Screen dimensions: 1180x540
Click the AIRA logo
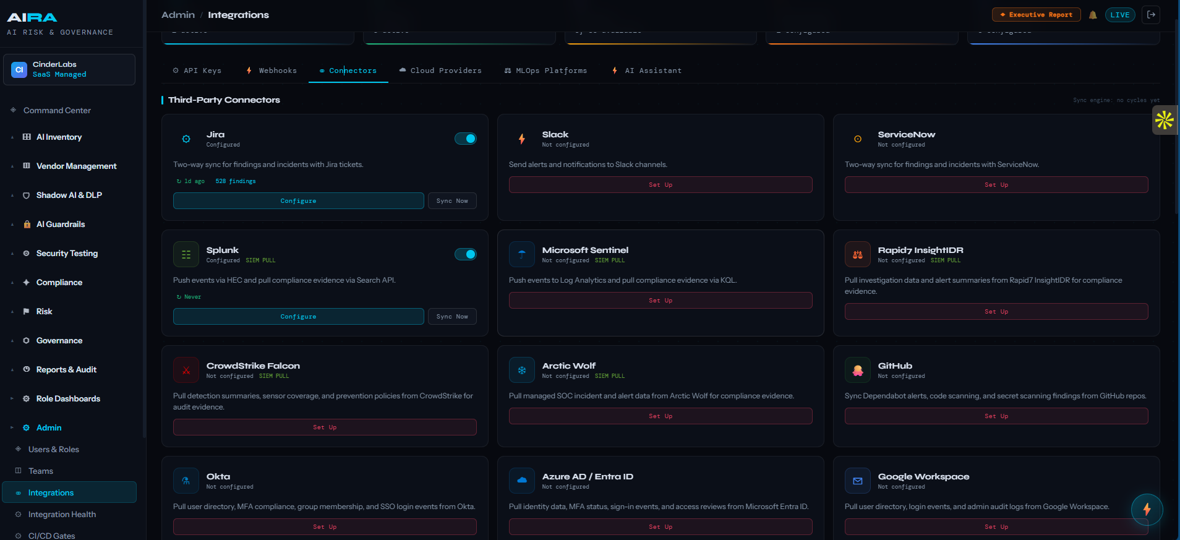coord(32,17)
